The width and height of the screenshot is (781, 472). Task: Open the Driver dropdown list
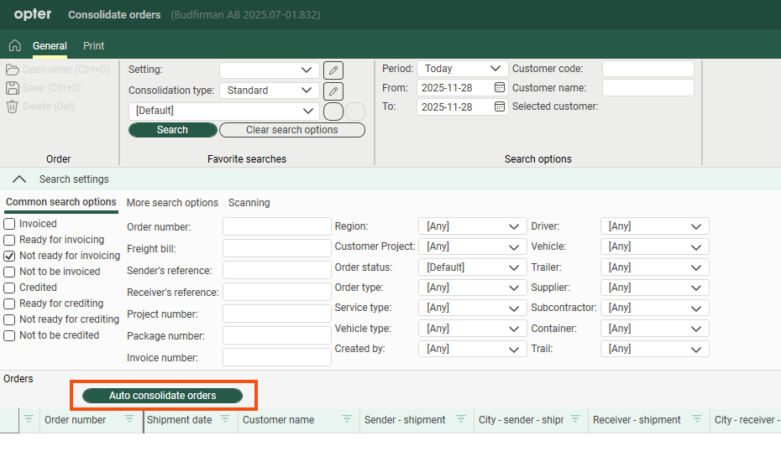(x=654, y=226)
